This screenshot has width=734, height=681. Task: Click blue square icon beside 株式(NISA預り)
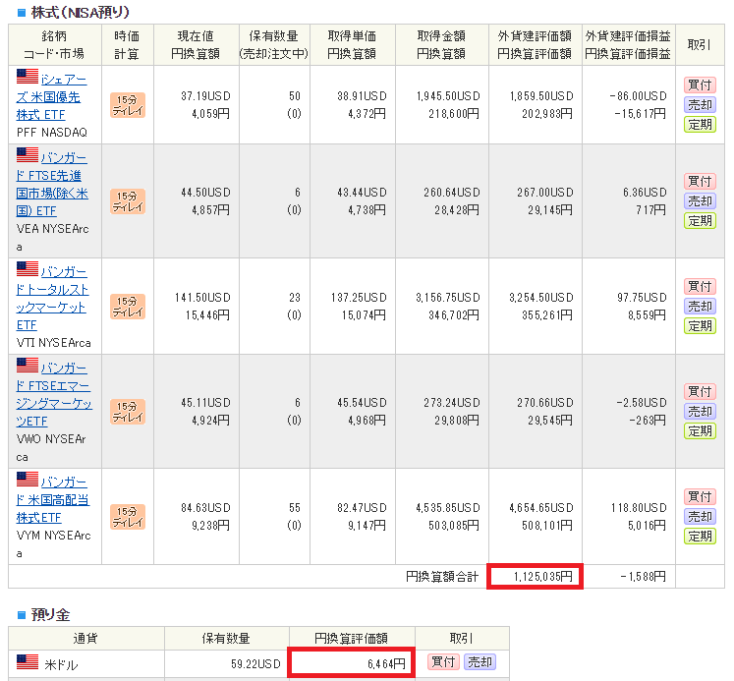coord(21,13)
